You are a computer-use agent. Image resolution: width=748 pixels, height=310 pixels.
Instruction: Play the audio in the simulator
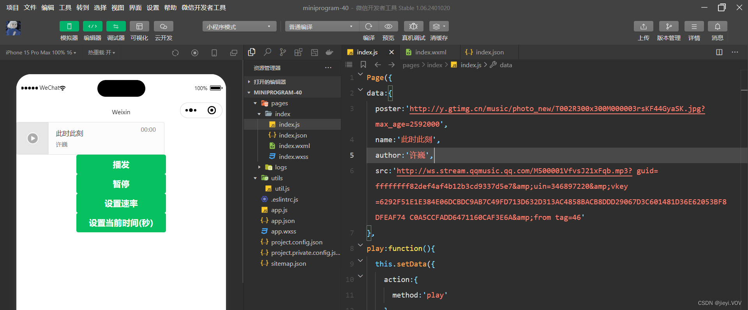tap(33, 138)
